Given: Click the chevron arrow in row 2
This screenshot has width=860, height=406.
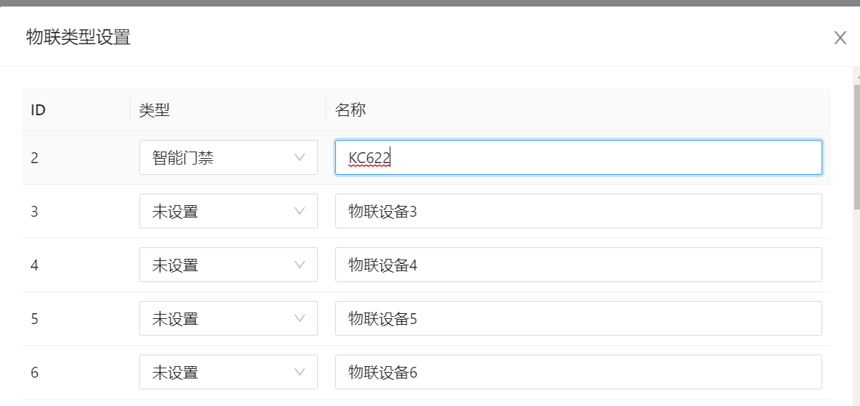Looking at the screenshot, I should click(x=300, y=157).
